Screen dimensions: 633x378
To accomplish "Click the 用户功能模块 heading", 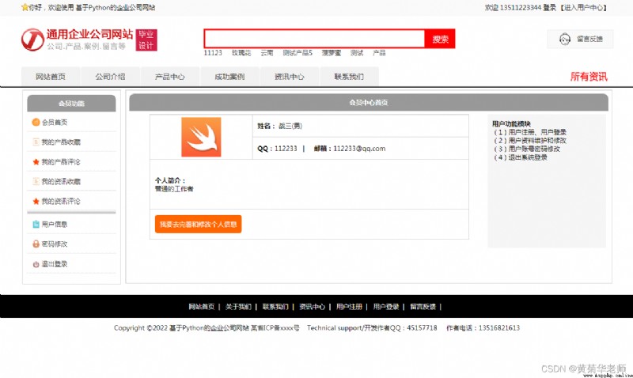I will pyautogui.click(x=511, y=124).
